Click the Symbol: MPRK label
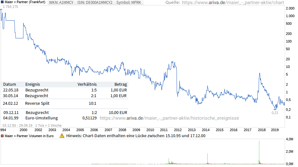Image resolution: width=298 pixels, height=167 pixels. point(129,2)
